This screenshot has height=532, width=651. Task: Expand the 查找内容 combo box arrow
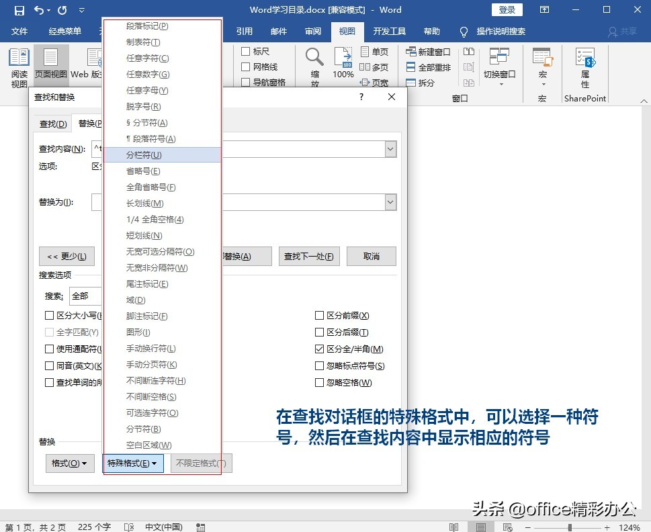click(x=390, y=149)
